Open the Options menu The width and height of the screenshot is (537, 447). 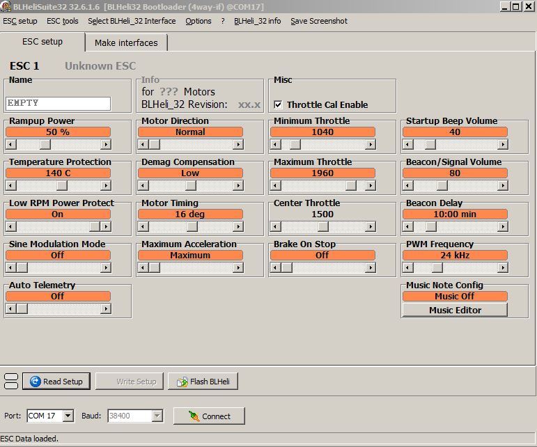[x=199, y=21]
